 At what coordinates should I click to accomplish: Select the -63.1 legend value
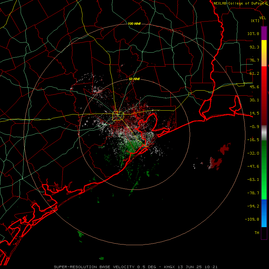253,180
